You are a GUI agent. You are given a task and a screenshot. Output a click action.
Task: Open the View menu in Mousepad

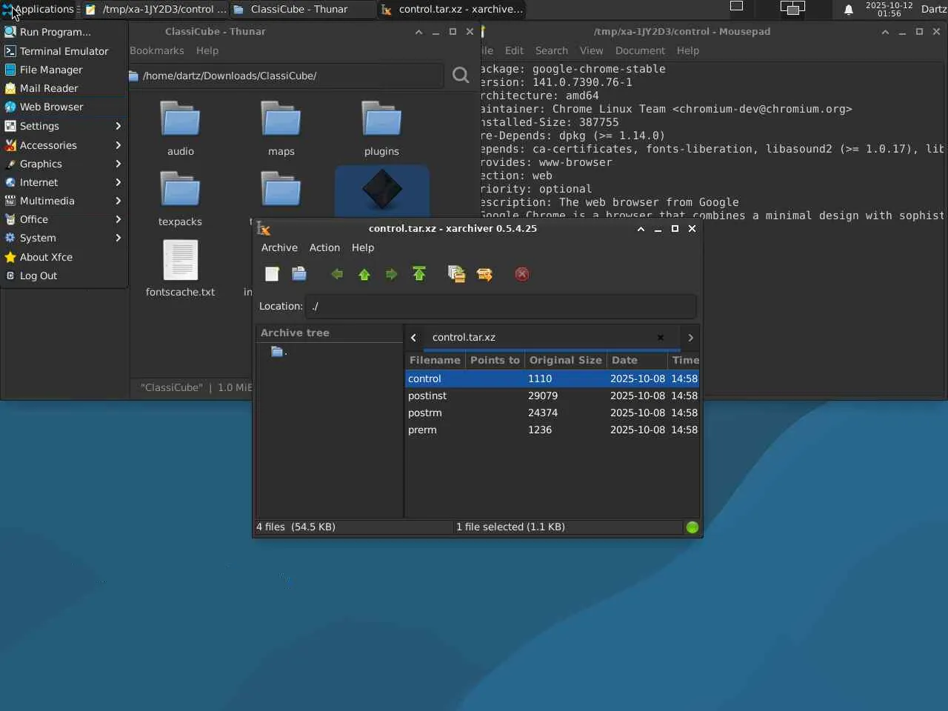point(591,50)
